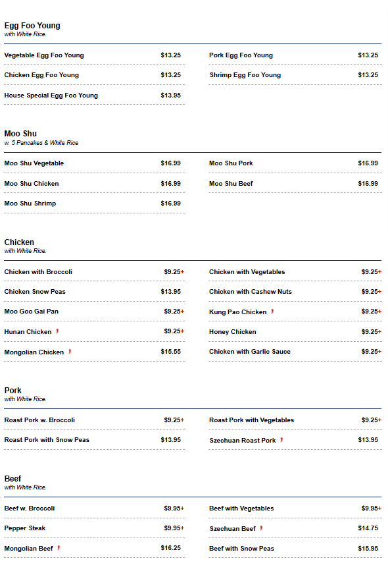Viewport: 388px width, 577px height.
Task: Click the $16.99 price for Moo Shu Beef
Action: pyautogui.click(x=368, y=184)
